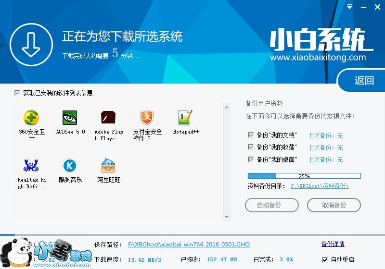Screen dimensions: 385x269
Task: Select the 支付宝安全控件 icon
Action: (147, 118)
